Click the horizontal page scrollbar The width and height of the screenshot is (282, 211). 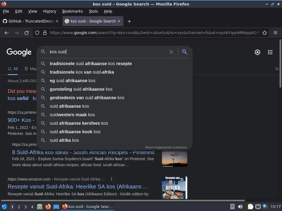[x=123, y=201]
